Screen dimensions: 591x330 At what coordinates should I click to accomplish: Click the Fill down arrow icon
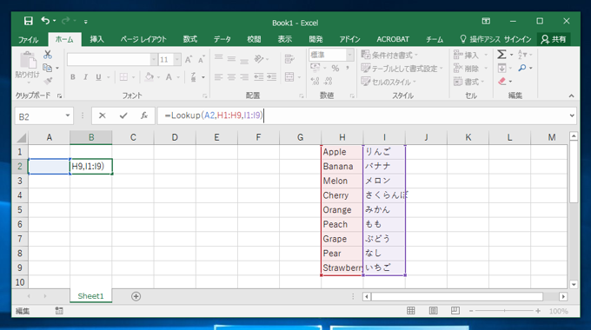pos(501,69)
